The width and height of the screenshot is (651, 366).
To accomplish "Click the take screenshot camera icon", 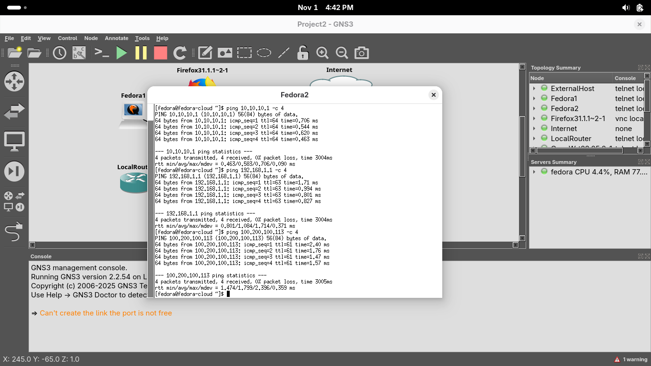I will pos(362,53).
